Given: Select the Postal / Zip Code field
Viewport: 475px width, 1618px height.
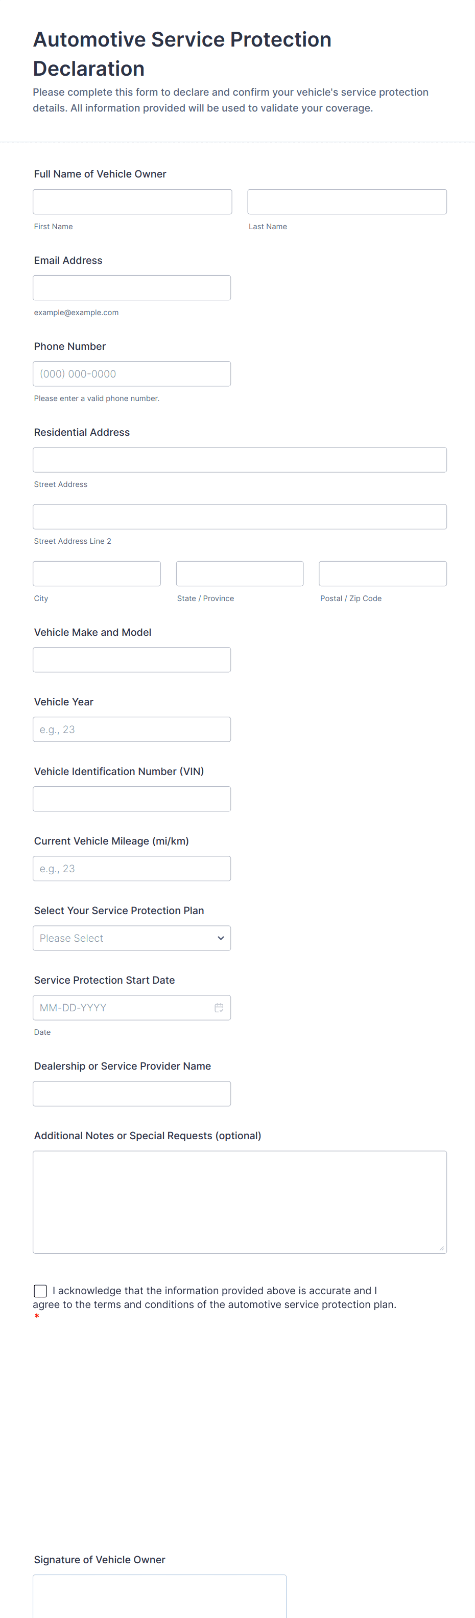Looking at the screenshot, I should tap(383, 573).
